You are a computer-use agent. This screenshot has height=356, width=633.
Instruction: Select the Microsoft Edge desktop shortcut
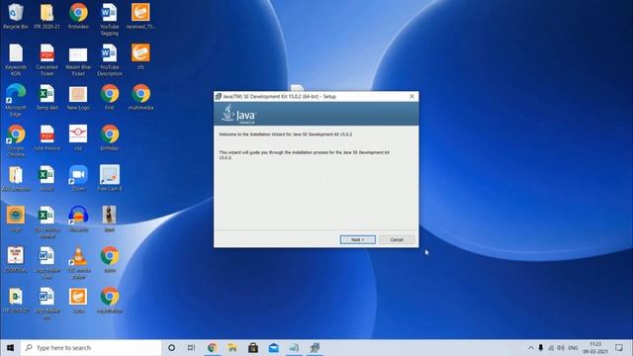pyautogui.click(x=16, y=100)
